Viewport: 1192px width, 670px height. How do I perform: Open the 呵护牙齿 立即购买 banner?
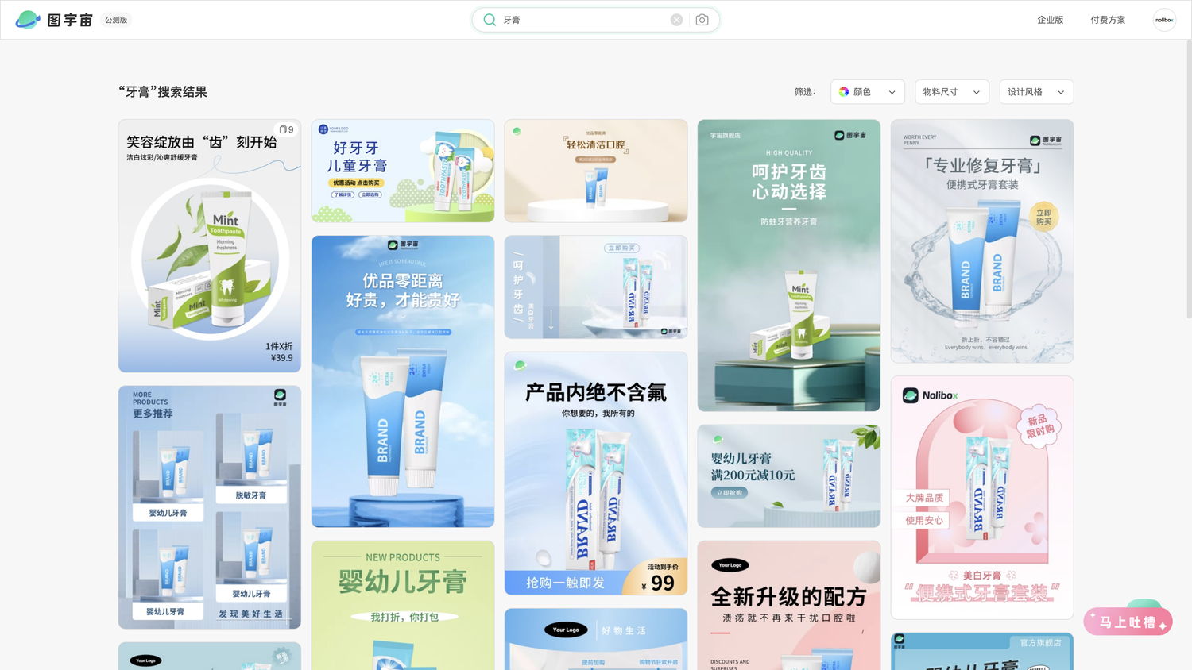[596, 287]
